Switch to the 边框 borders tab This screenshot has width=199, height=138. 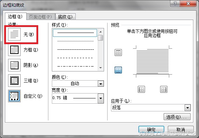[x=15, y=16]
